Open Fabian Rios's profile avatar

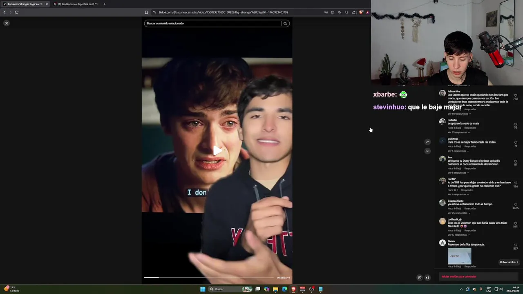pos(442,93)
